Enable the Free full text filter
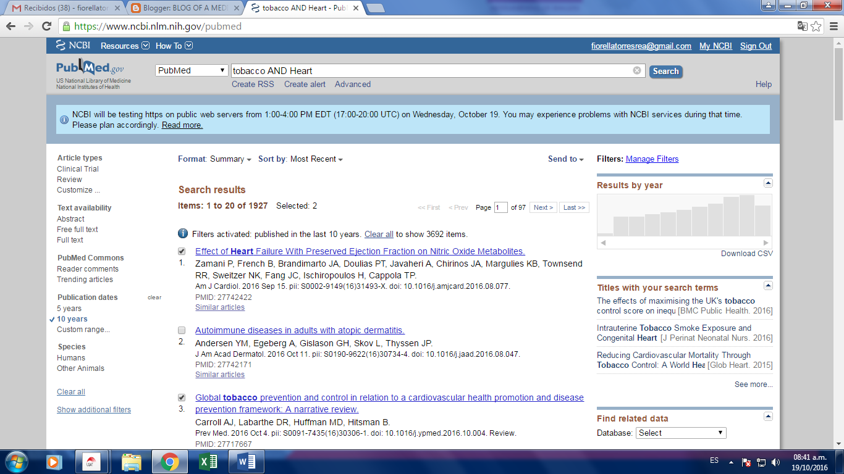The height and width of the screenshot is (474, 844). (77, 230)
